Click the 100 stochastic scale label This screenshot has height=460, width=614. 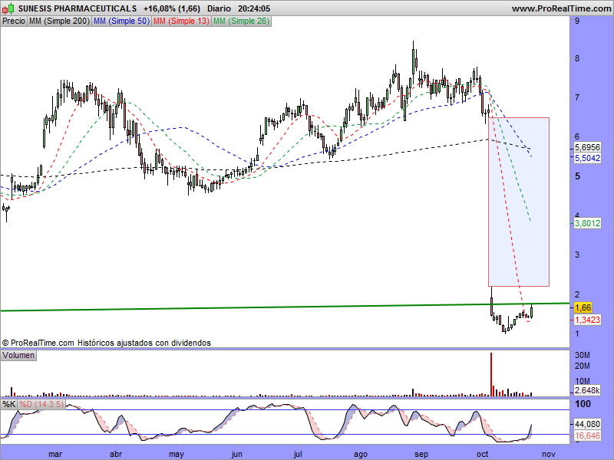click(x=583, y=404)
